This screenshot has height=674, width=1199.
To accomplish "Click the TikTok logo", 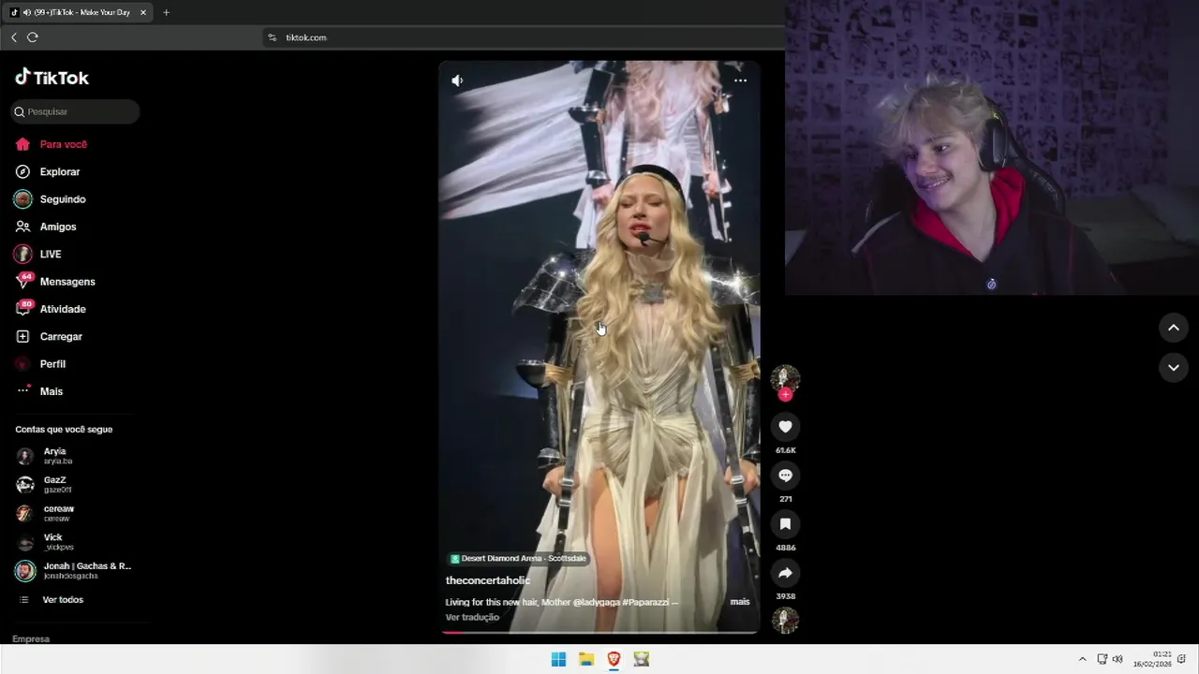I will point(52,78).
